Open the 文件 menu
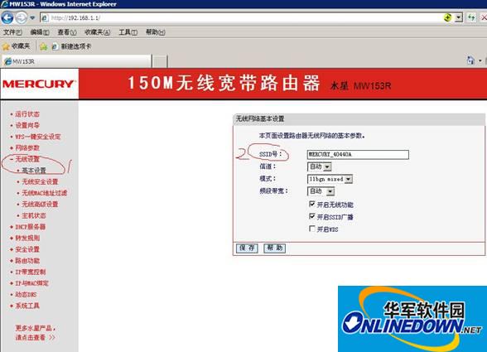Viewport: 487px width, 352px height. [x=12, y=32]
